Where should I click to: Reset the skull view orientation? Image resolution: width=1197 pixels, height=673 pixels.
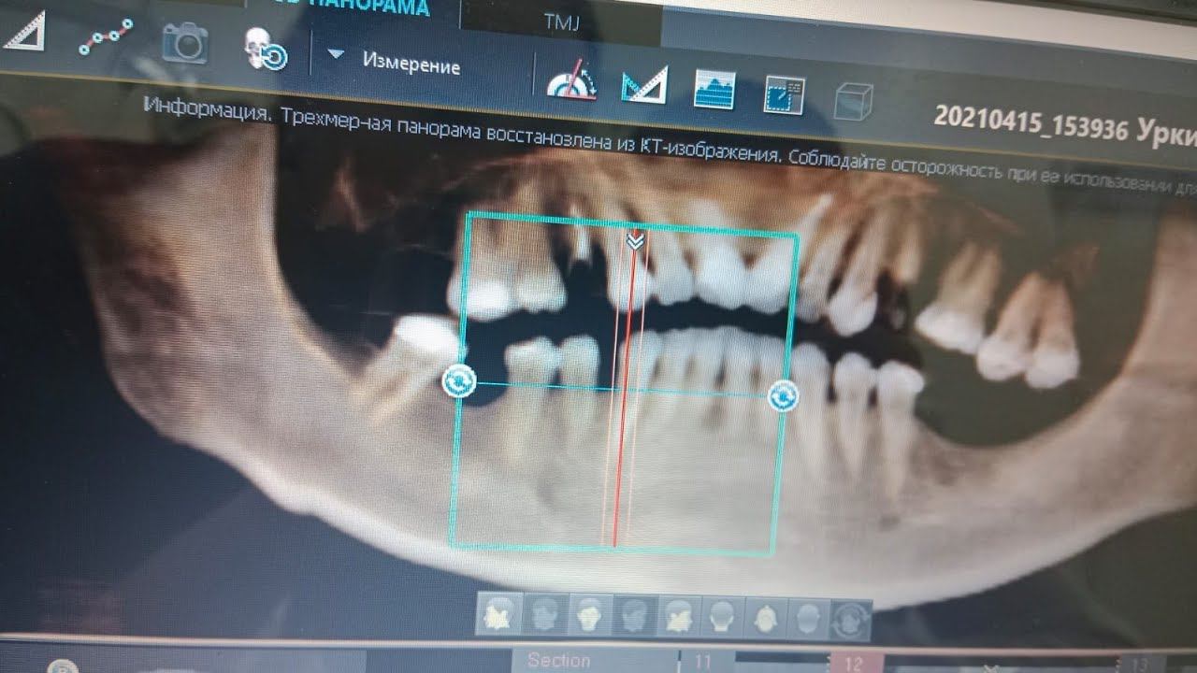point(265,49)
